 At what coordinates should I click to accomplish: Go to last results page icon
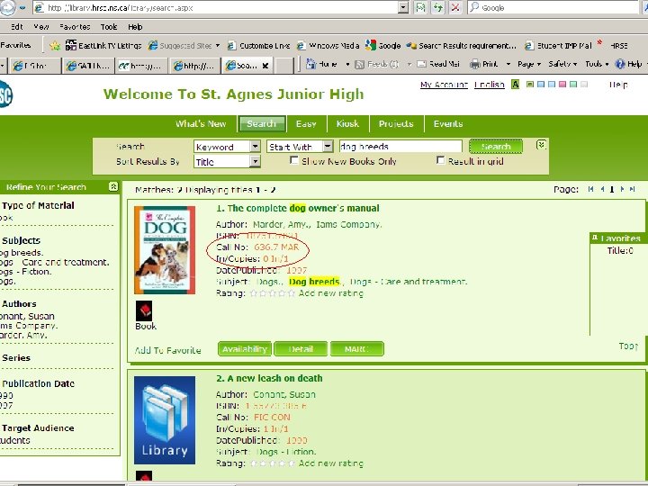(633, 189)
